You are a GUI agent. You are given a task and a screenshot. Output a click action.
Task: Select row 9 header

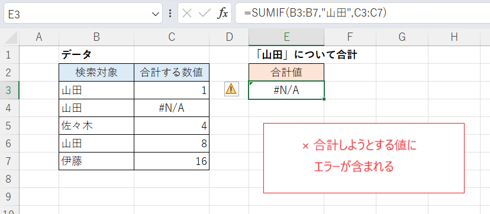[x=9, y=196]
